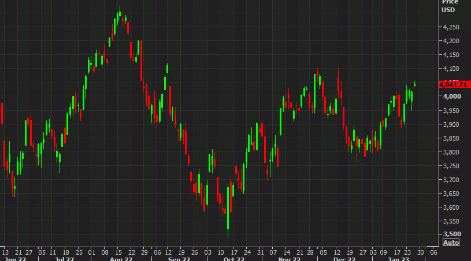Click the date tick 30 near January end
Viewport: 471px width, 261px height.
point(420,252)
